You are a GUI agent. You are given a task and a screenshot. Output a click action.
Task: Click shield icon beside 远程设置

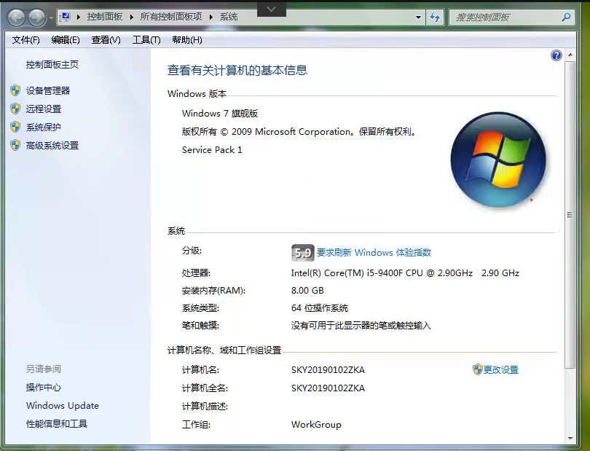pyautogui.click(x=15, y=109)
